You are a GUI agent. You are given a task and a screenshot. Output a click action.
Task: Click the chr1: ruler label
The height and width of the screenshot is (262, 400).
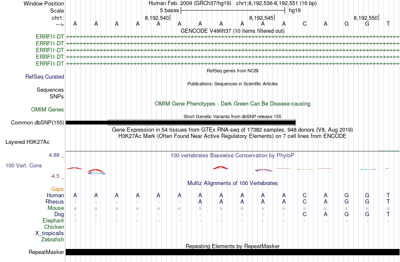point(58,18)
